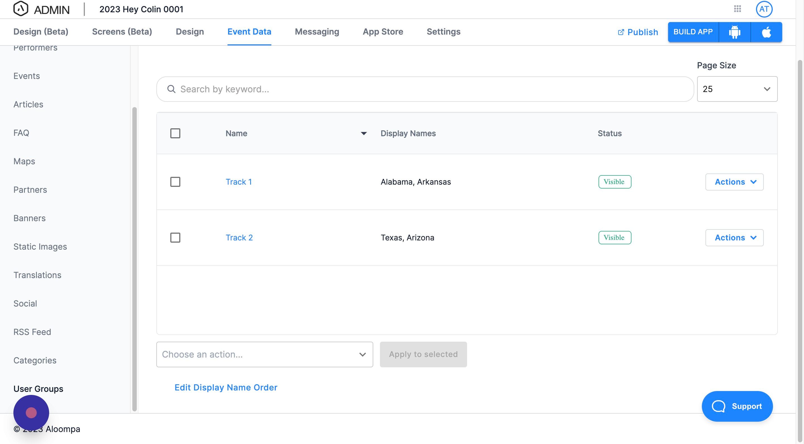Click the Publish external link icon
The width and height of the screenshot is (804, 444).
point(621,32)
